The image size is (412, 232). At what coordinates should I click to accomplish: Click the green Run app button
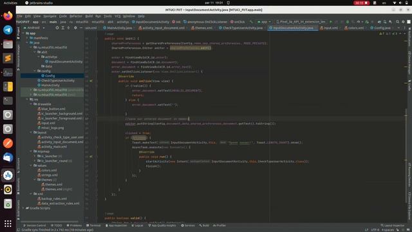[x=331, y=22]
